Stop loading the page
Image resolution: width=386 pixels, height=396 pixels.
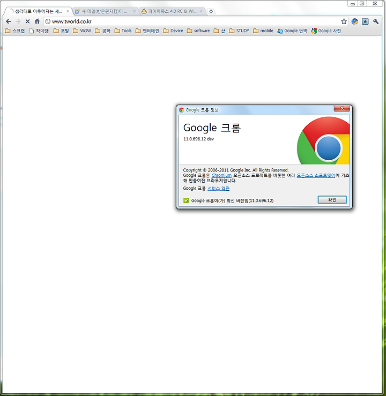(x=27, y=21)
